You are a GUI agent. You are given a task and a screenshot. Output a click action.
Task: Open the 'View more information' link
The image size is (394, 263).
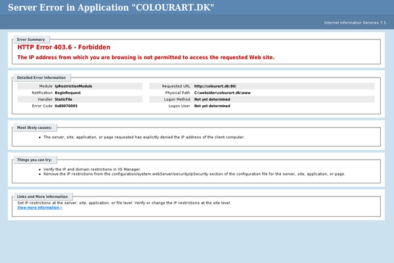click(x=39, y=207)
